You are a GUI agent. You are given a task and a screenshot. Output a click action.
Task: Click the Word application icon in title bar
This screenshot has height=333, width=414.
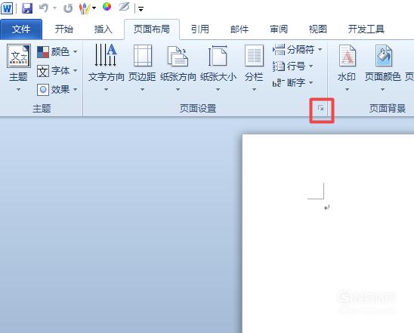click(7, 8)
